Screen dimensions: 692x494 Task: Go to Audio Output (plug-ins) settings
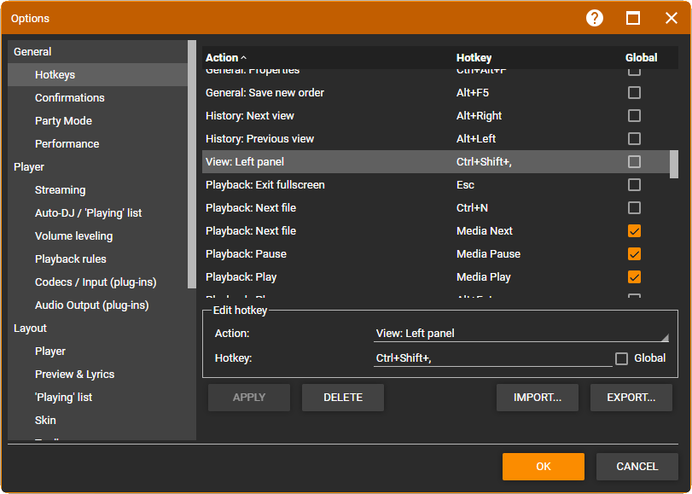(91, 305)
